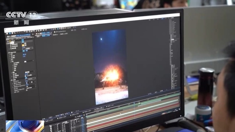Collapse the Deep Glow effect group
Viewport: 235px width, 132px height.
point(9,53)
